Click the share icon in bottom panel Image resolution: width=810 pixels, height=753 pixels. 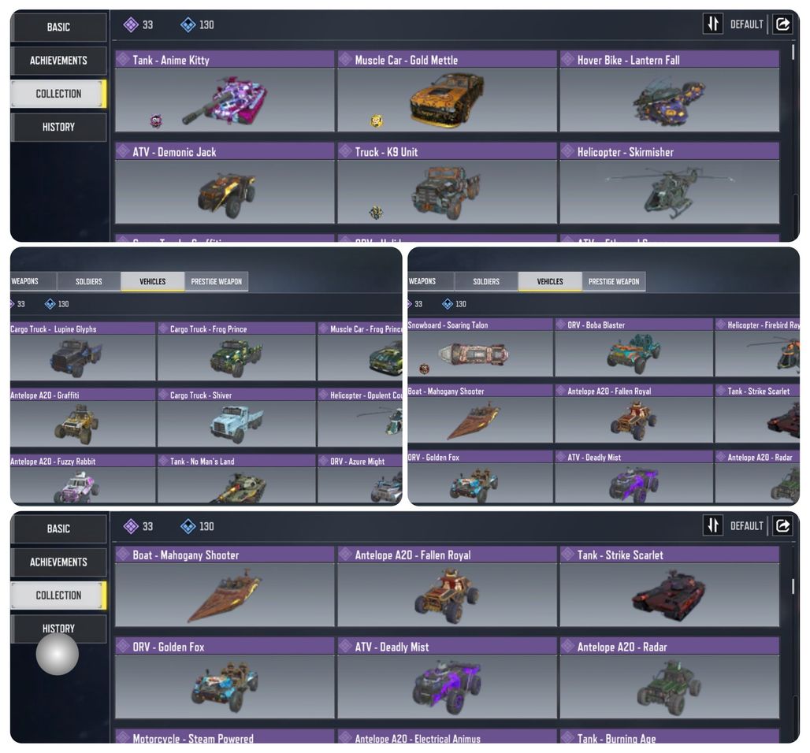[782, 525]
